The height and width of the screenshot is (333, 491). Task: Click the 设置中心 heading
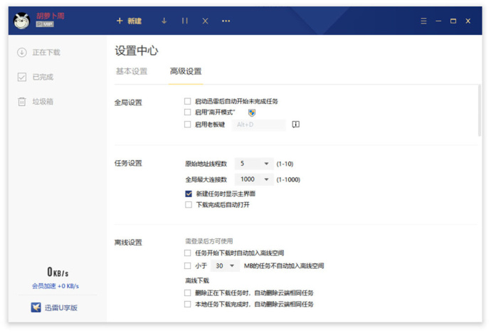tap(137, 51)
